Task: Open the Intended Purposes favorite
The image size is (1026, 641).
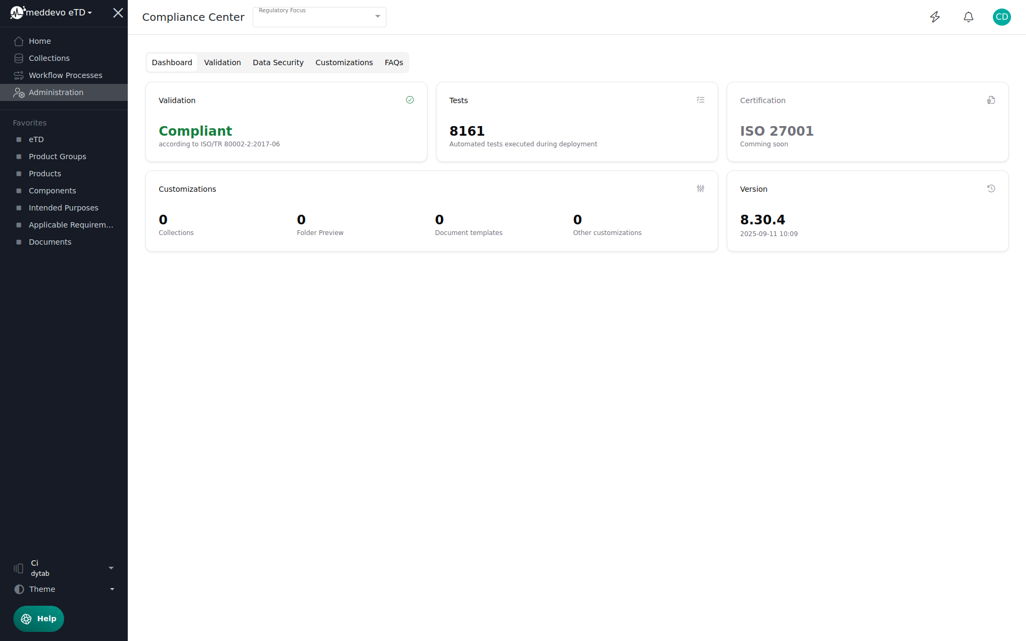Action: click(63, 208)
